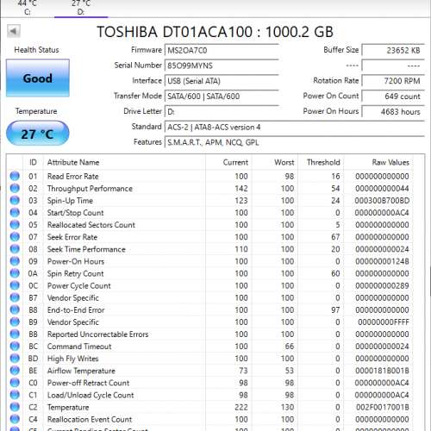
Task: Select the Read Error Rate attribute name
Action: 73,177
